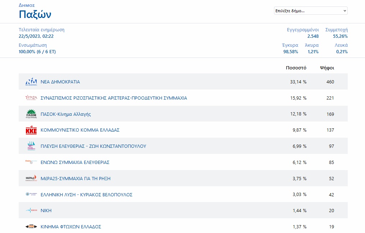Open the ΝΕΑ ΔΗΜΟΚΡΑΤΙΑ party link
This screenshot has width=365, height=233.
pyautogui.click(x=60, y=82)
